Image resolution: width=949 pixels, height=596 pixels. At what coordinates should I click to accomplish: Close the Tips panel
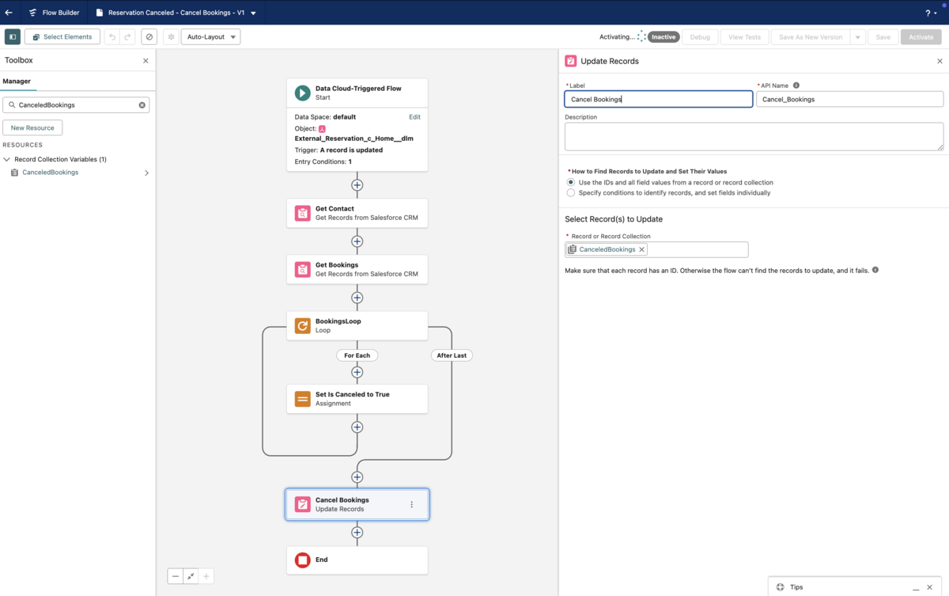[x=929, y=587]
